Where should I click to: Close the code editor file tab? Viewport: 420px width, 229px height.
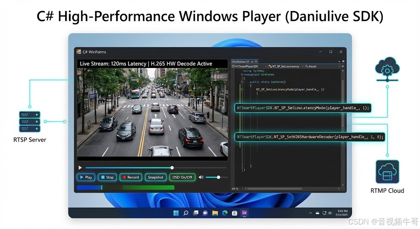coord(256,61)
